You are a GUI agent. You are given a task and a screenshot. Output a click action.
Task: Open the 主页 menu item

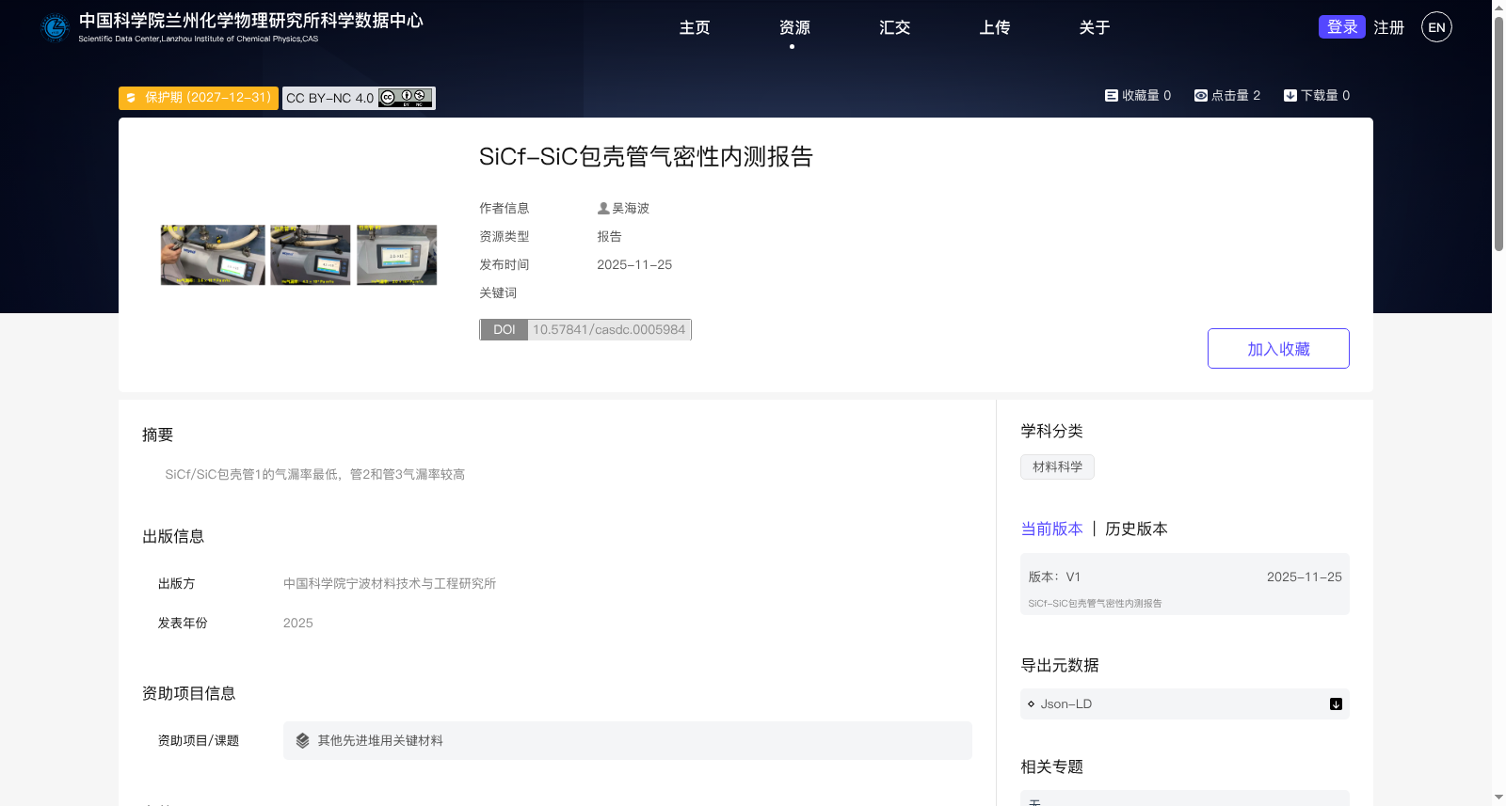pos(695,28)
